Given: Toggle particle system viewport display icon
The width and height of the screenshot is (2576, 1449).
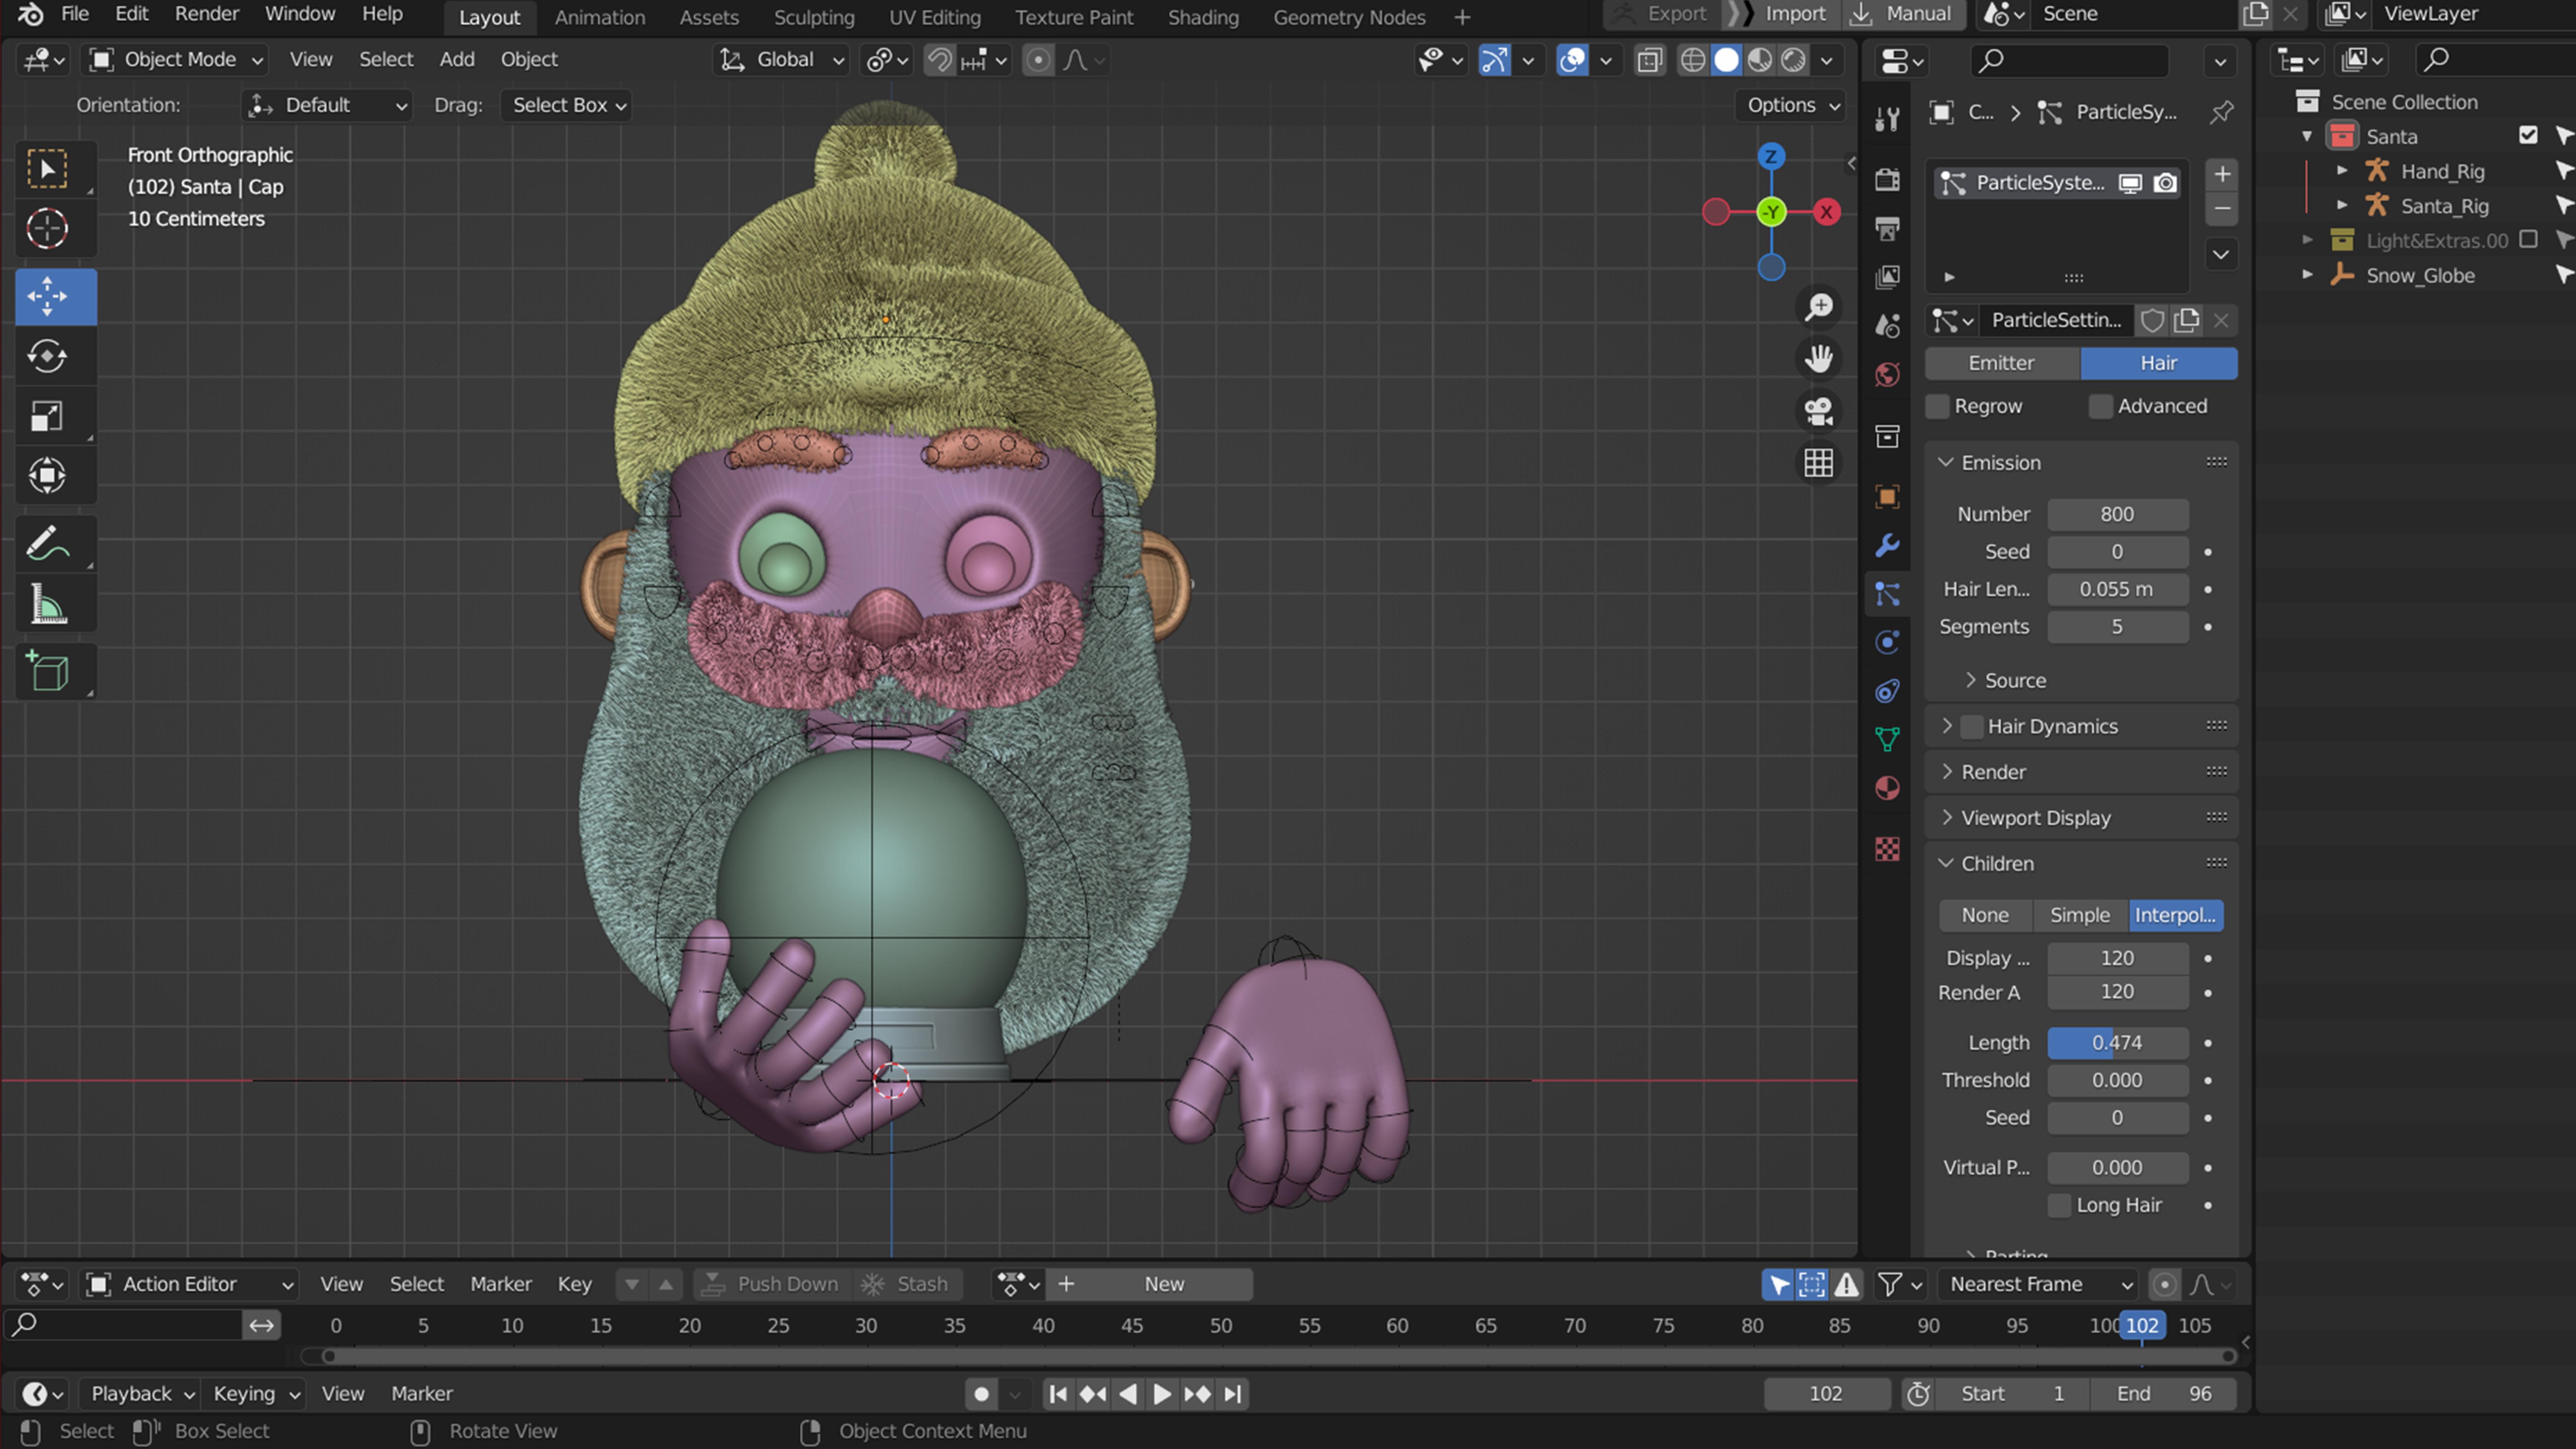Looking at the screenshot, I should 2130,183.
